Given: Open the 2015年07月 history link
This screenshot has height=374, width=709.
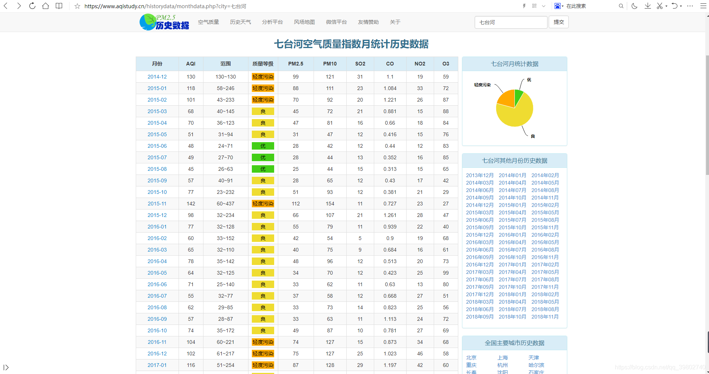Looking at the screenshot, I should coord(512,220).
